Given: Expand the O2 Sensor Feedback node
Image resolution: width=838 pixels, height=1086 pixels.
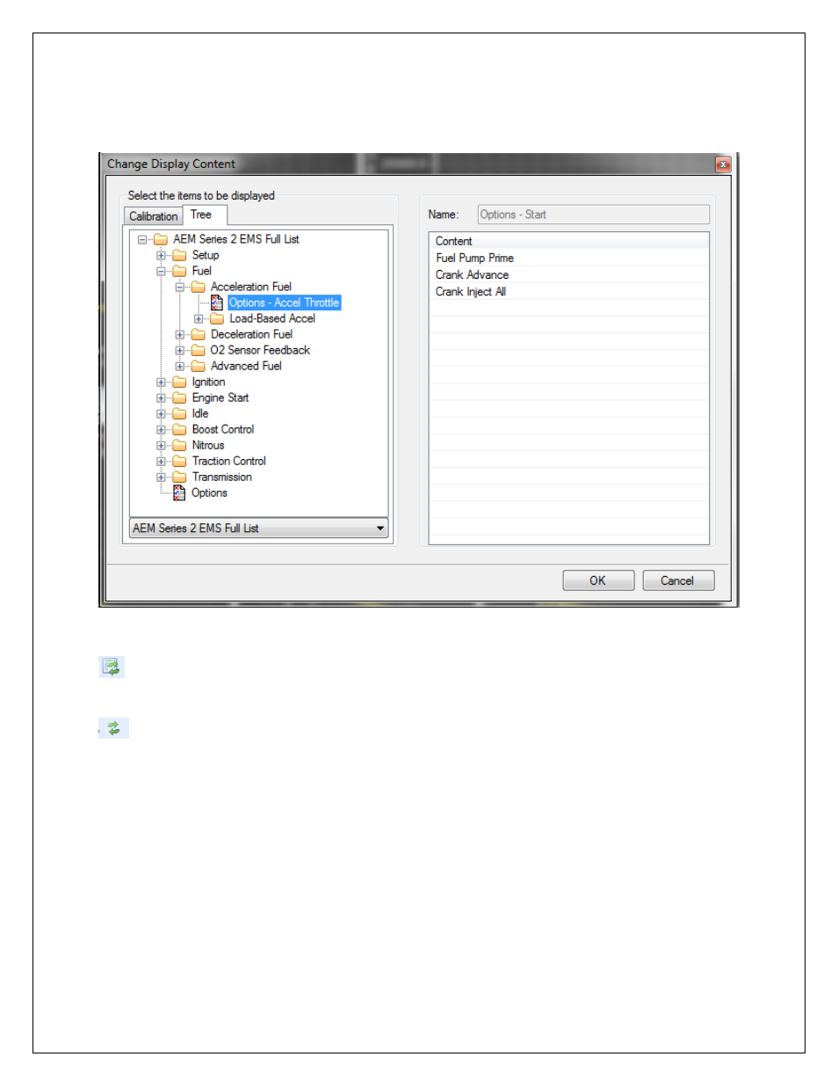Looking at the screenshot, I should point(180,350).
